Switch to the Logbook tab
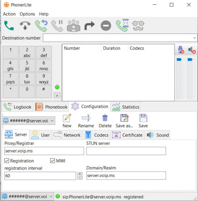 18,107
